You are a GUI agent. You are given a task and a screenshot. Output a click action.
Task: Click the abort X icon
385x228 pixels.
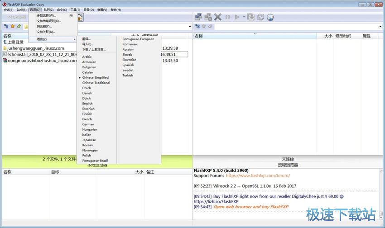tap(217, 17)
